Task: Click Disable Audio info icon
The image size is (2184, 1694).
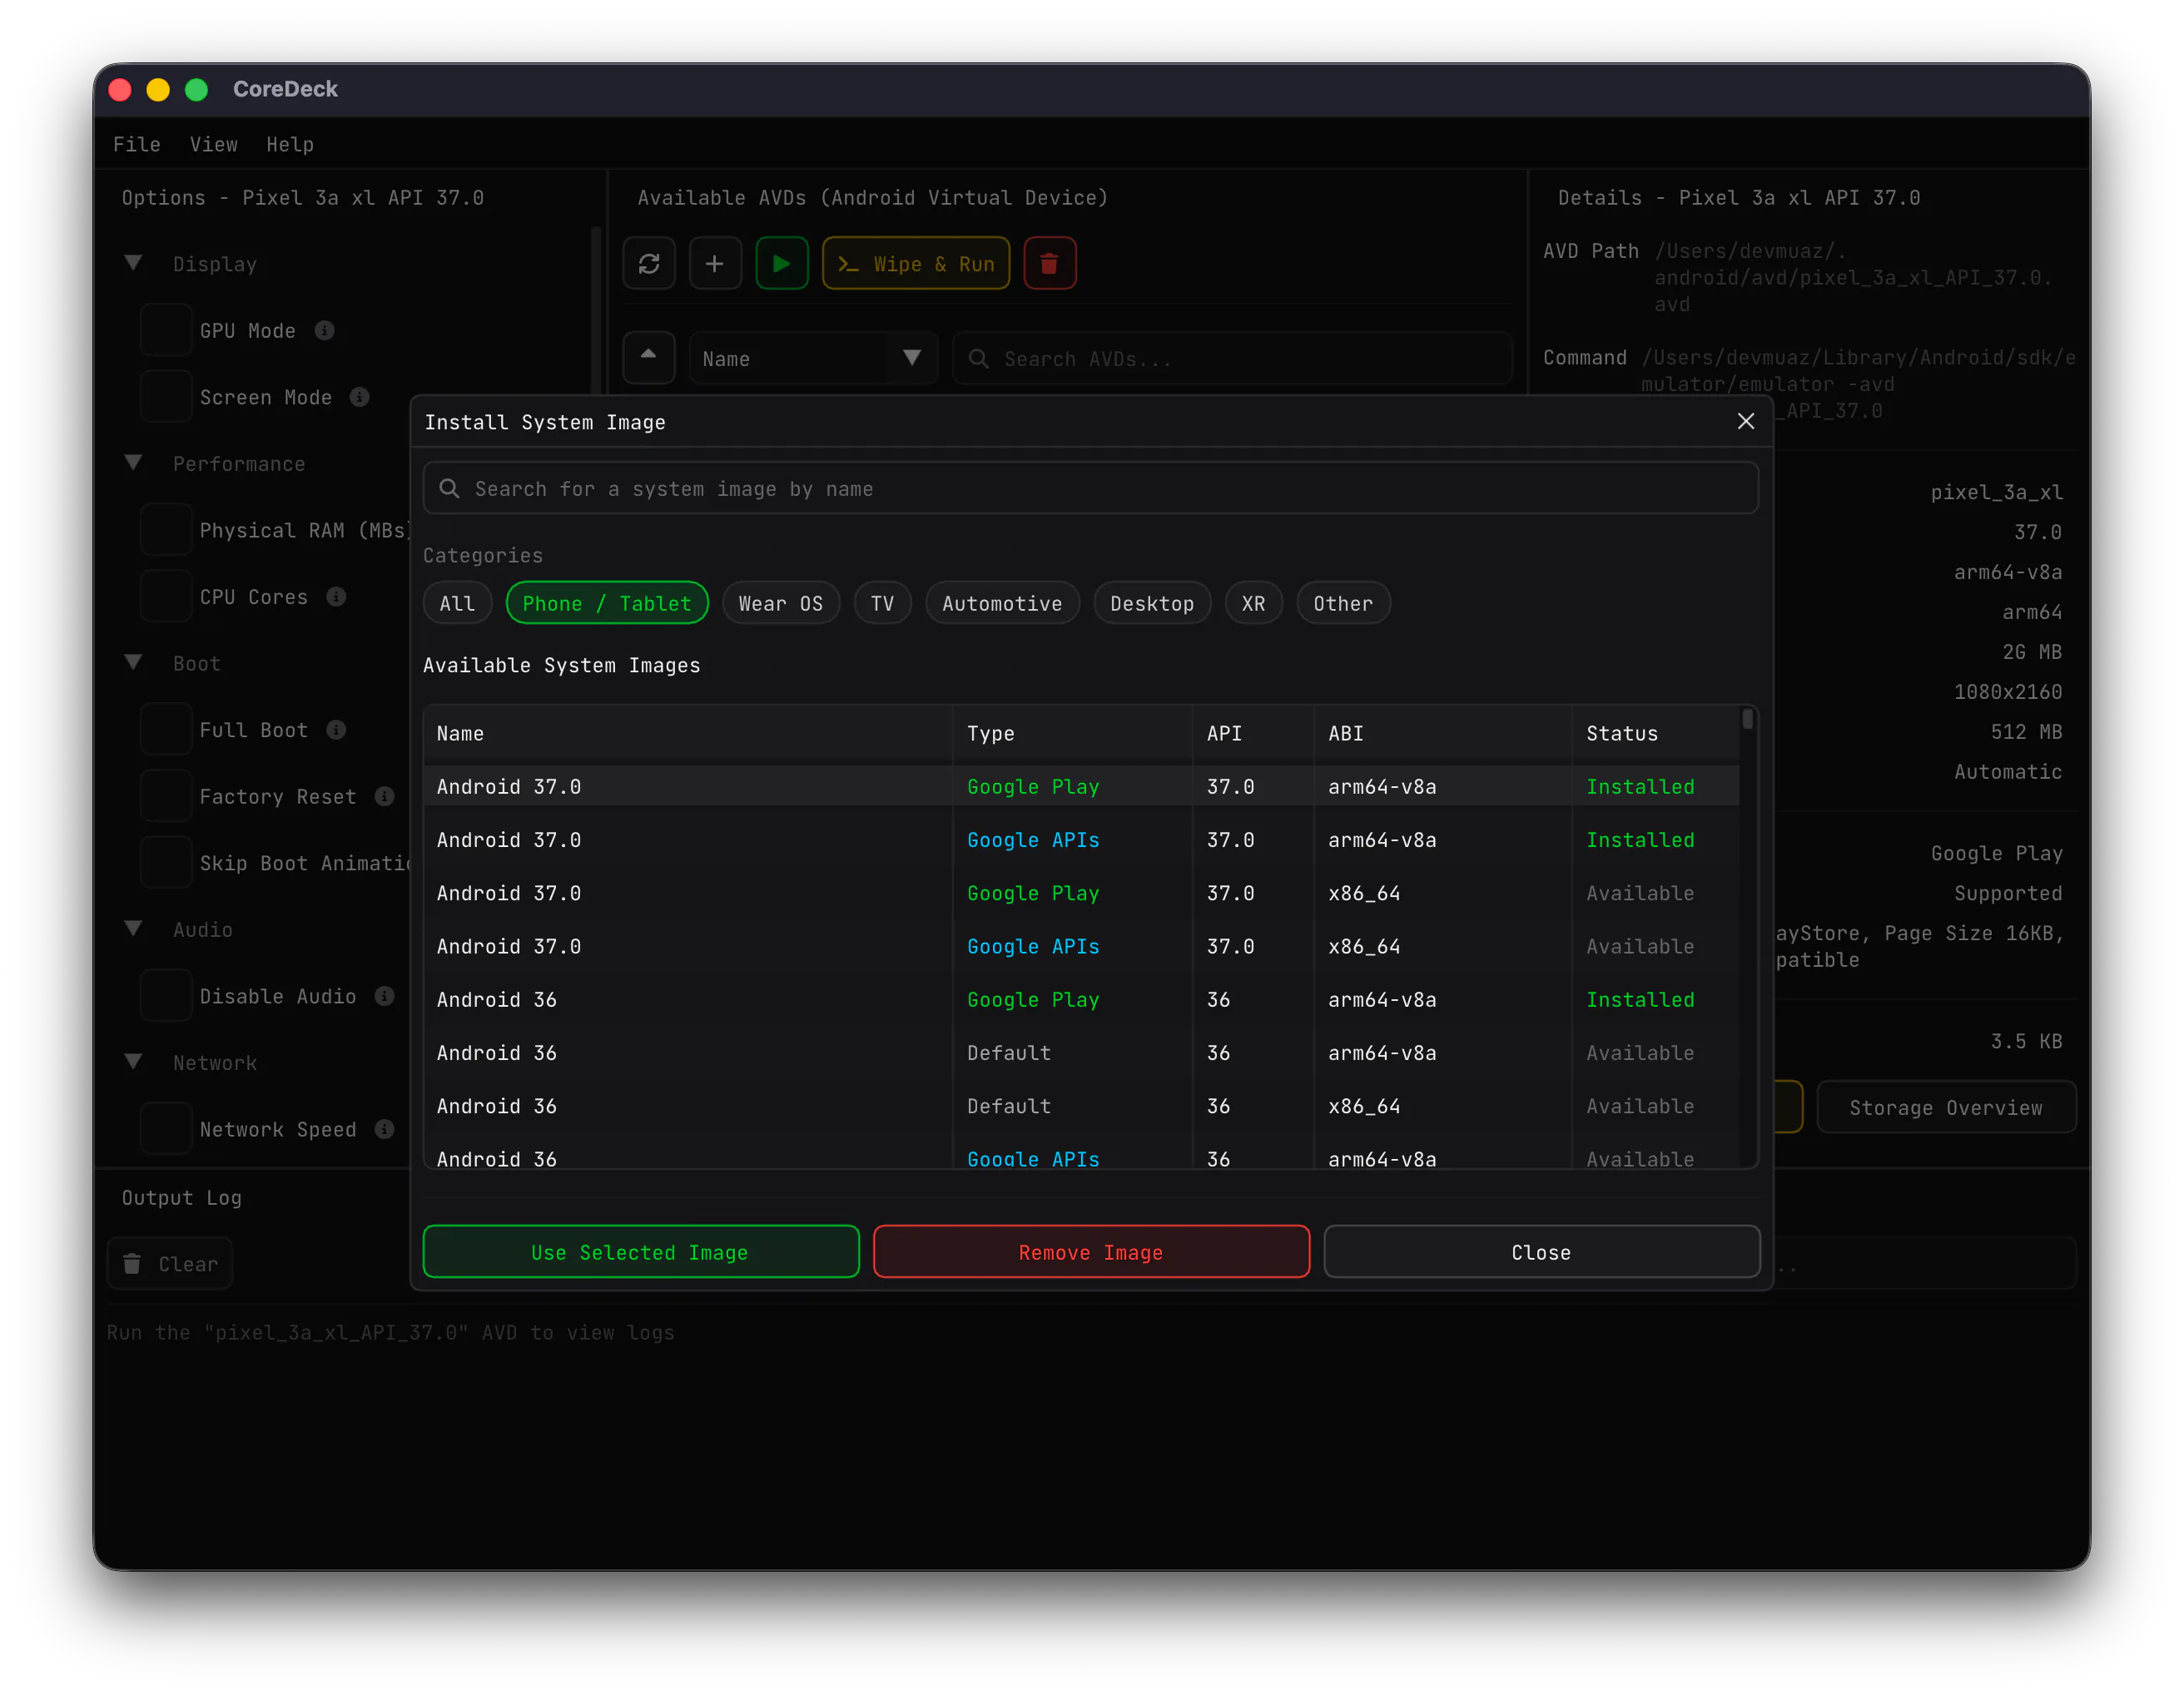Action: (385, 995)
